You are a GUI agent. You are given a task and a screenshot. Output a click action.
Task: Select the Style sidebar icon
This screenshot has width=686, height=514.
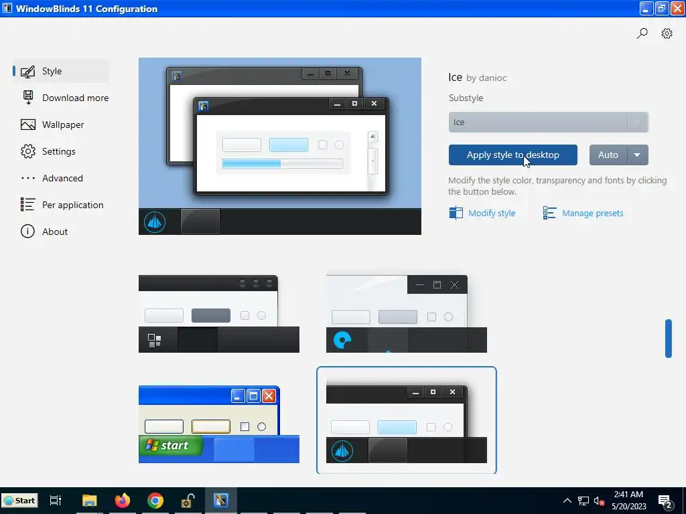pos(27,71)
